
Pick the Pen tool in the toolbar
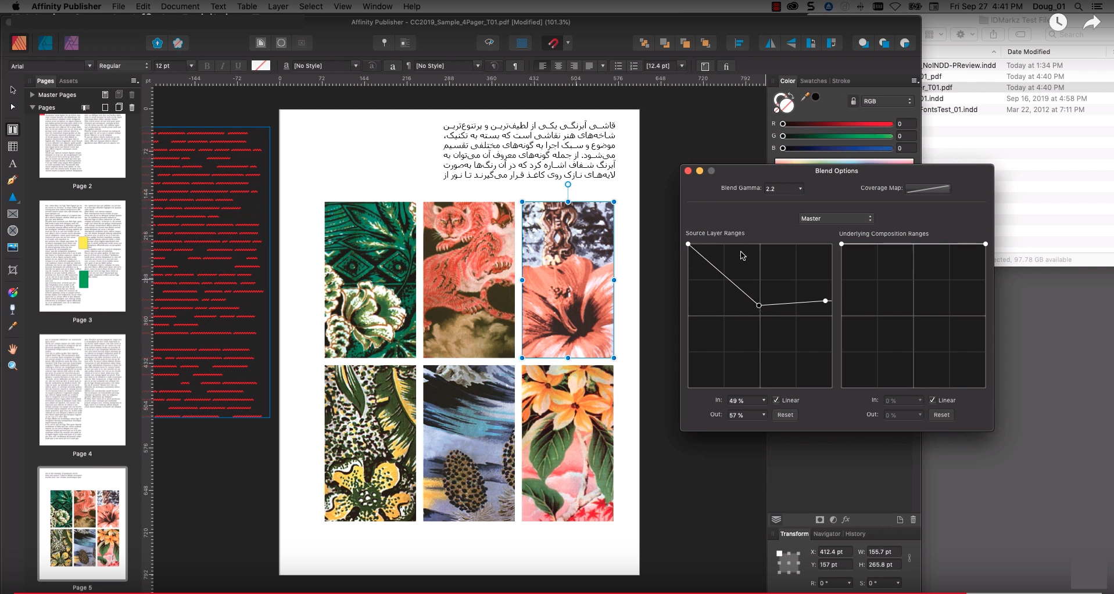pyautogui.click(x=13, y=181)
